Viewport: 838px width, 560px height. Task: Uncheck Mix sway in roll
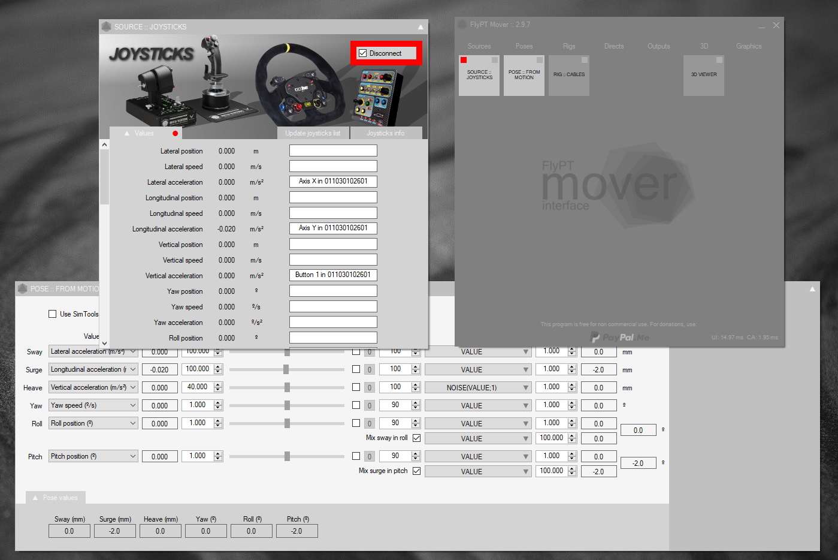pyautogui.click(x=416, y=438)
